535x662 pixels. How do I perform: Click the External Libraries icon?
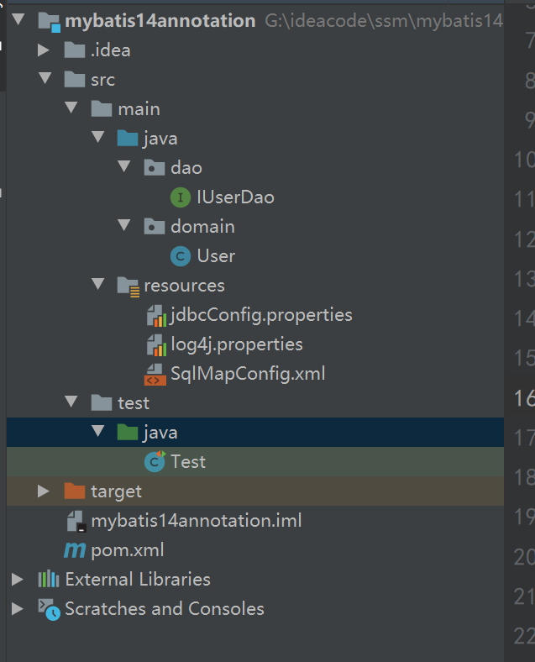coord(49,580)
